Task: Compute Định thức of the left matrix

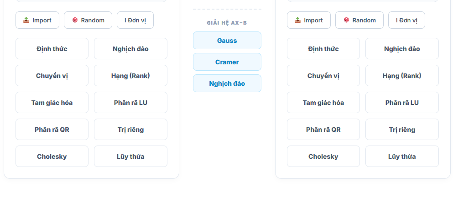Action: coord(52,49)
